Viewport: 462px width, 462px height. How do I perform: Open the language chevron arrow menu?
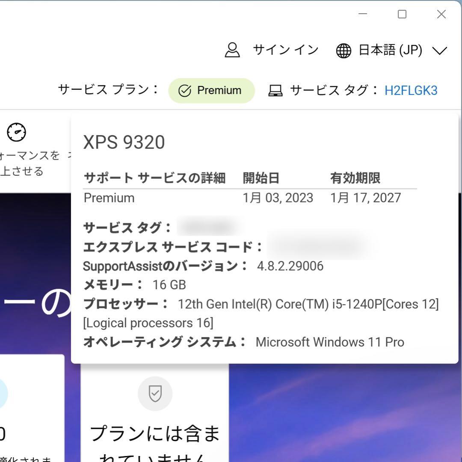(x=439, y=51)
